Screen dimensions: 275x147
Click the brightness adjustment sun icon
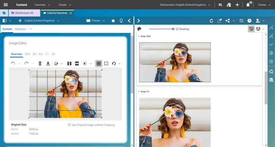click(x=85, y=64)
